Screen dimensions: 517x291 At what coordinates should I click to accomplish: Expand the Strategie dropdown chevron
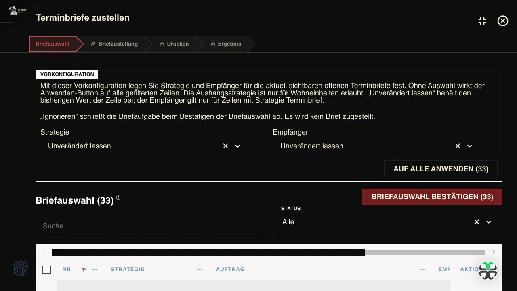(x=237, y=146)
